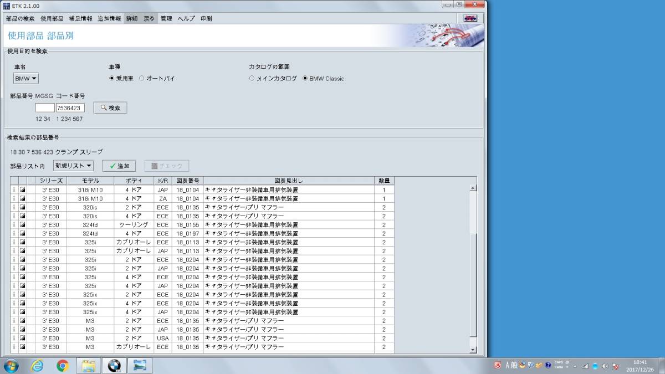Click the 検索 search button
Screen dimensions: 665x374
[110, 107]
